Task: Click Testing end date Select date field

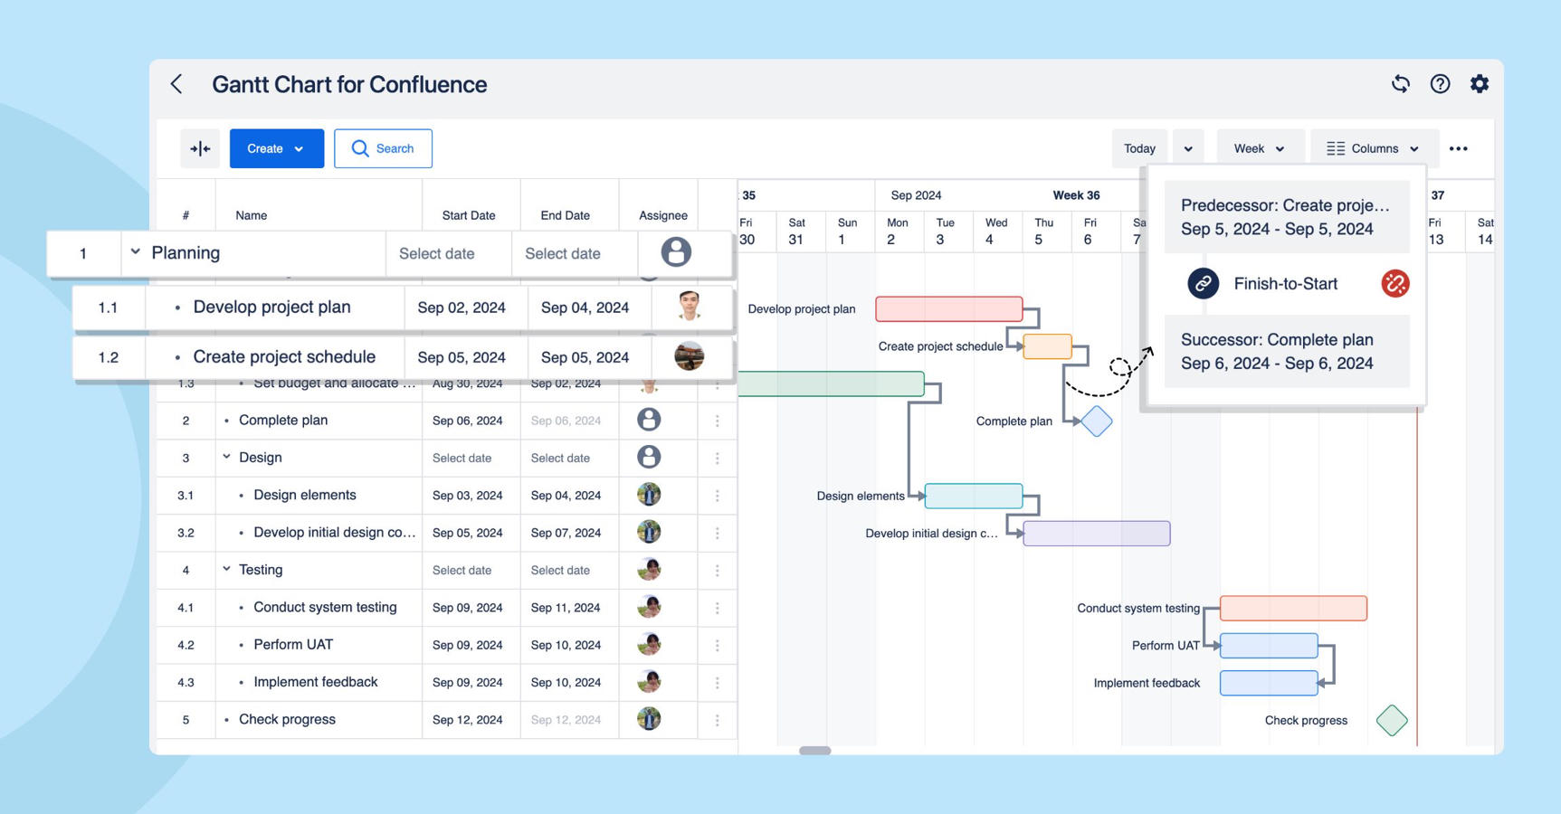Action: [x=560, y=571]
